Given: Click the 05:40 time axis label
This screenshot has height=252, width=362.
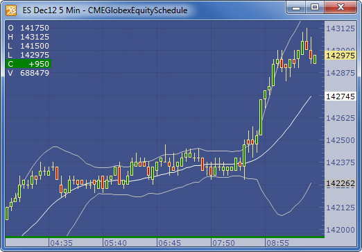Looking at the screenshot, I should tap(115, 243).
